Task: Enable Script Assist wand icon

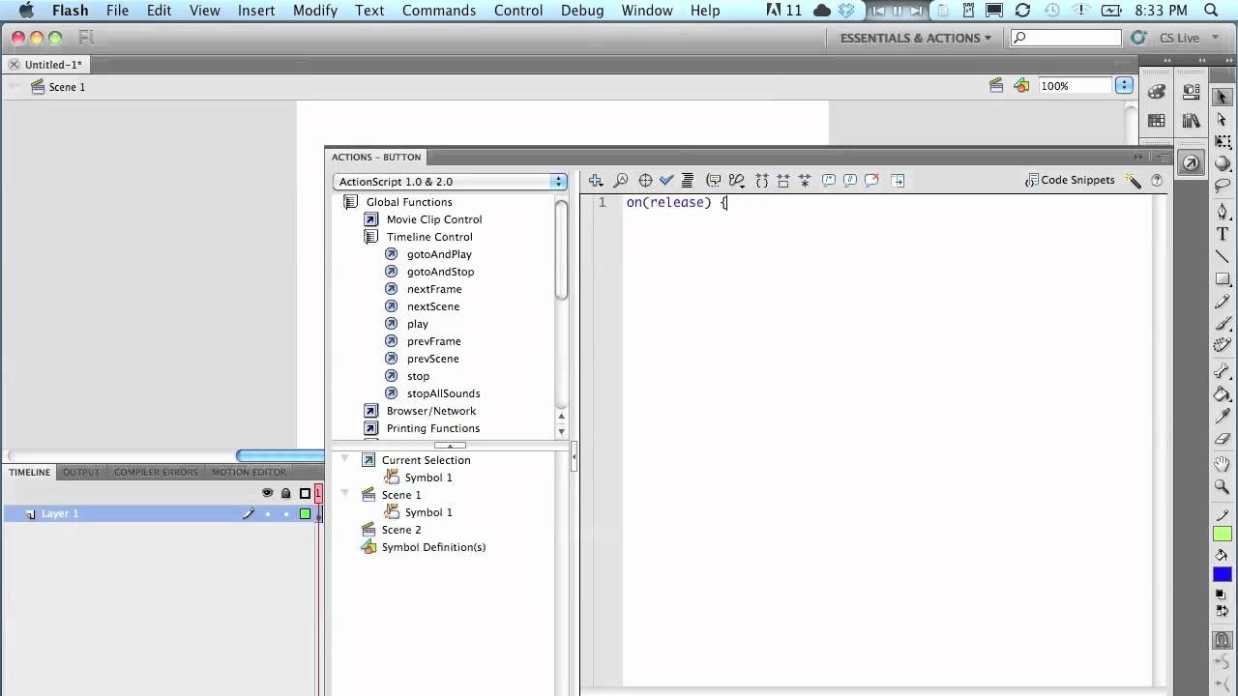Action: 1134,181
